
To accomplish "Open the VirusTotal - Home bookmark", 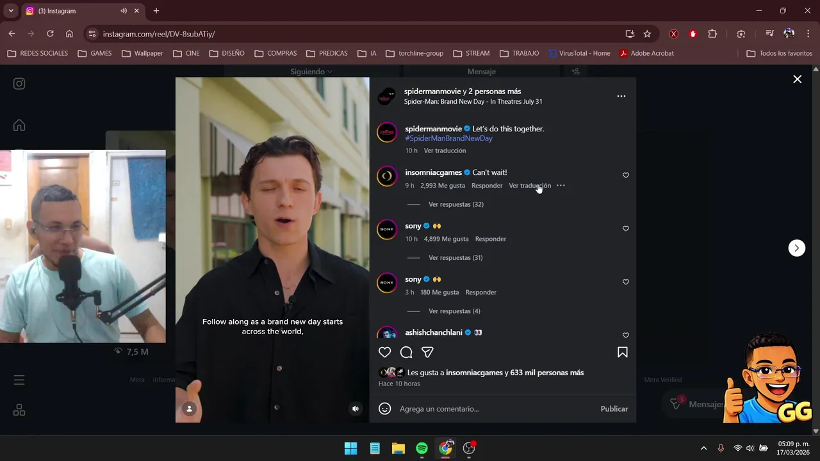I will pos(579,53).
